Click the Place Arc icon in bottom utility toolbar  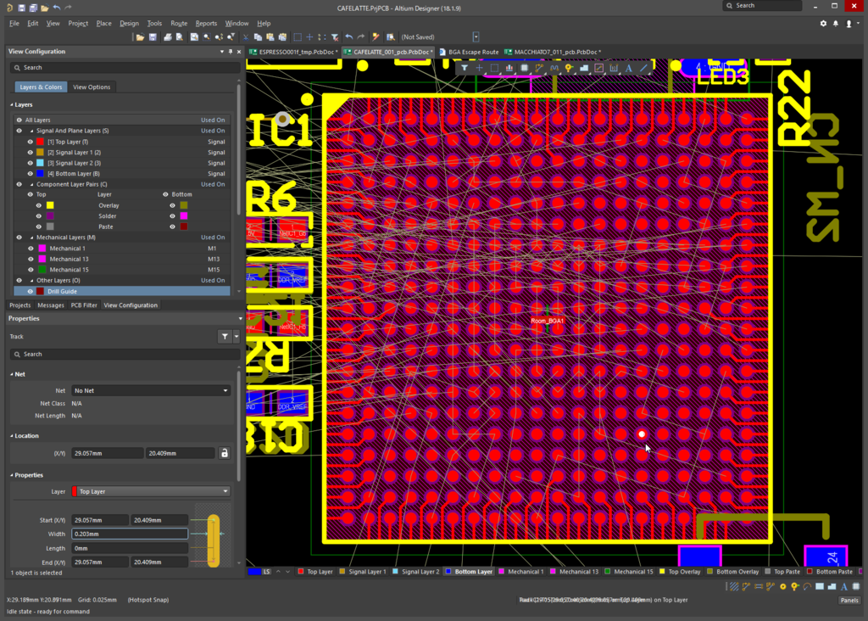[x=807, y=586]
